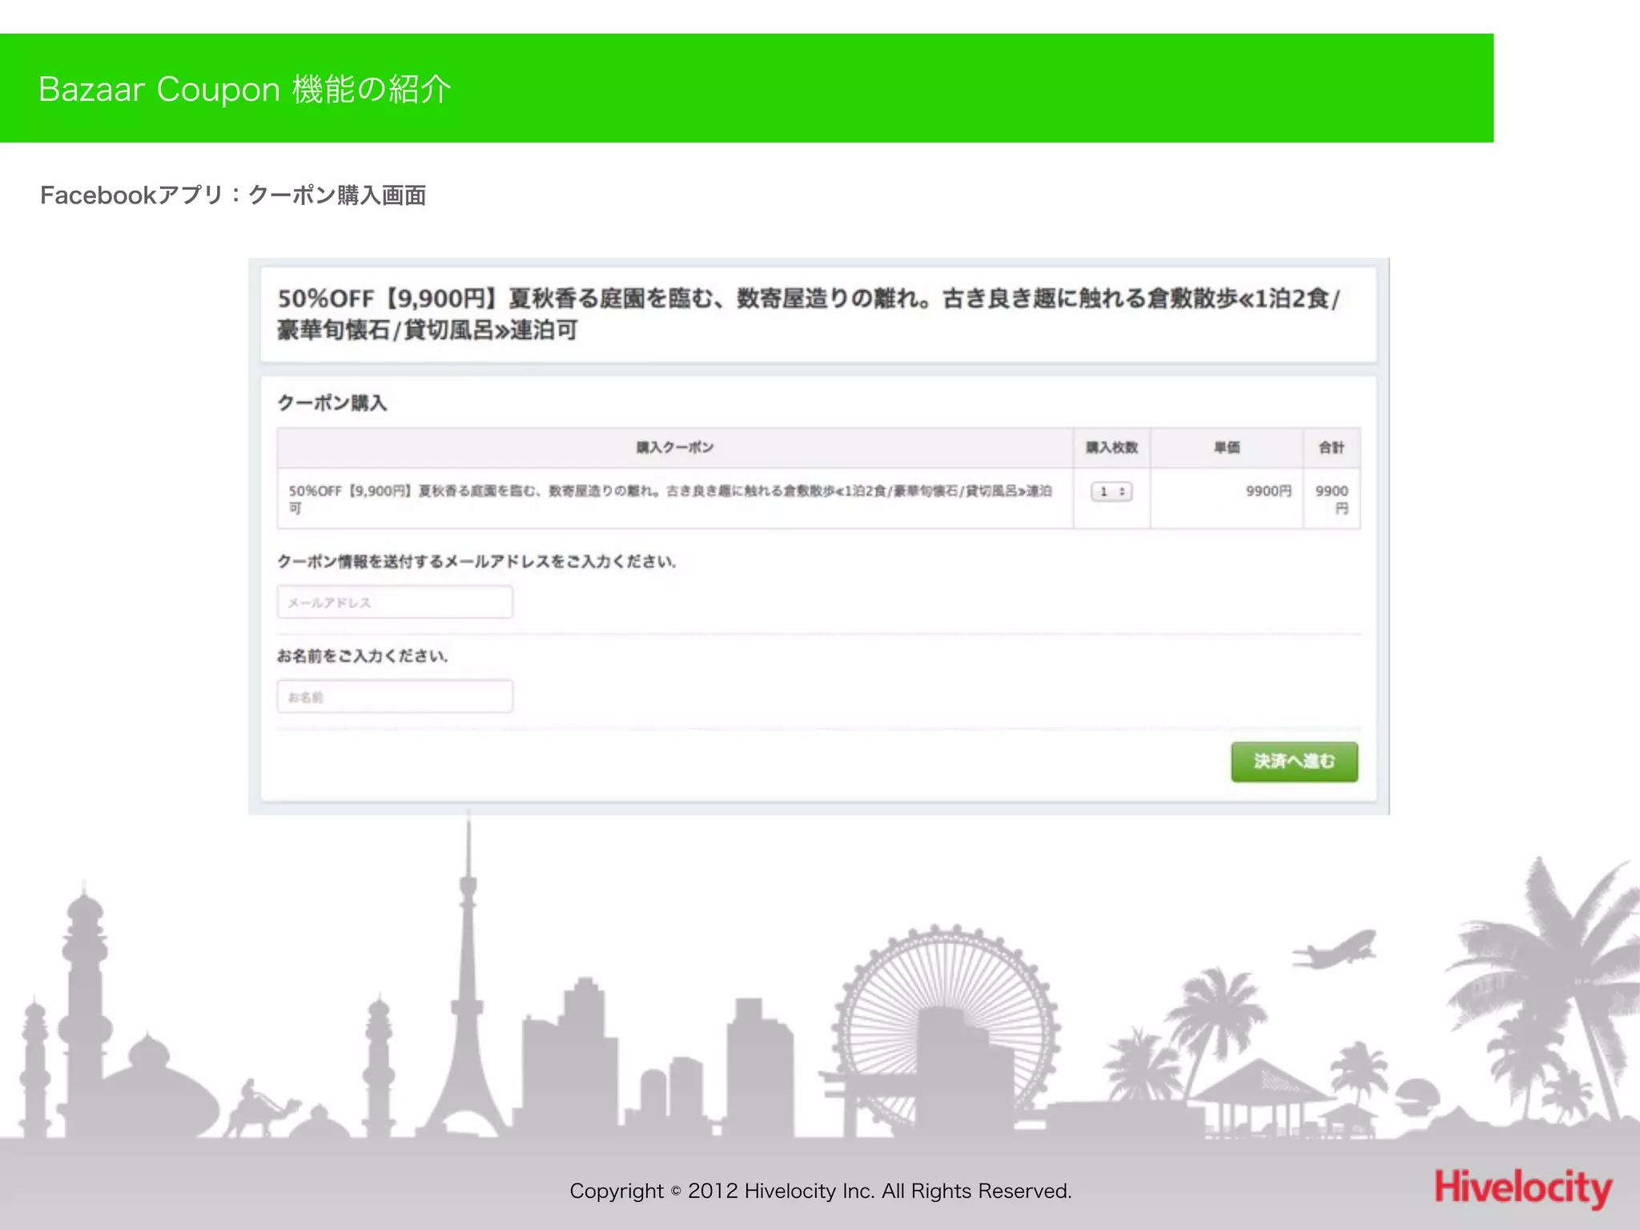
Task: Click the メールアドレス email input field
Action: 395,602
